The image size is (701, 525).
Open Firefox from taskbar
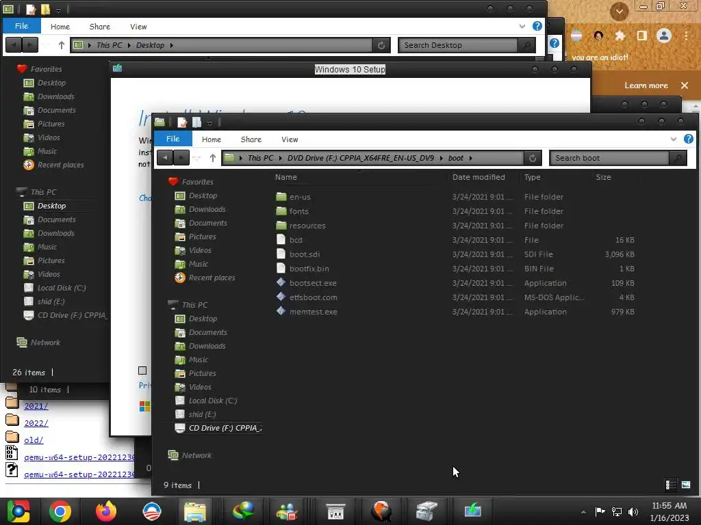pyautogui.click(x=106, y=511)
